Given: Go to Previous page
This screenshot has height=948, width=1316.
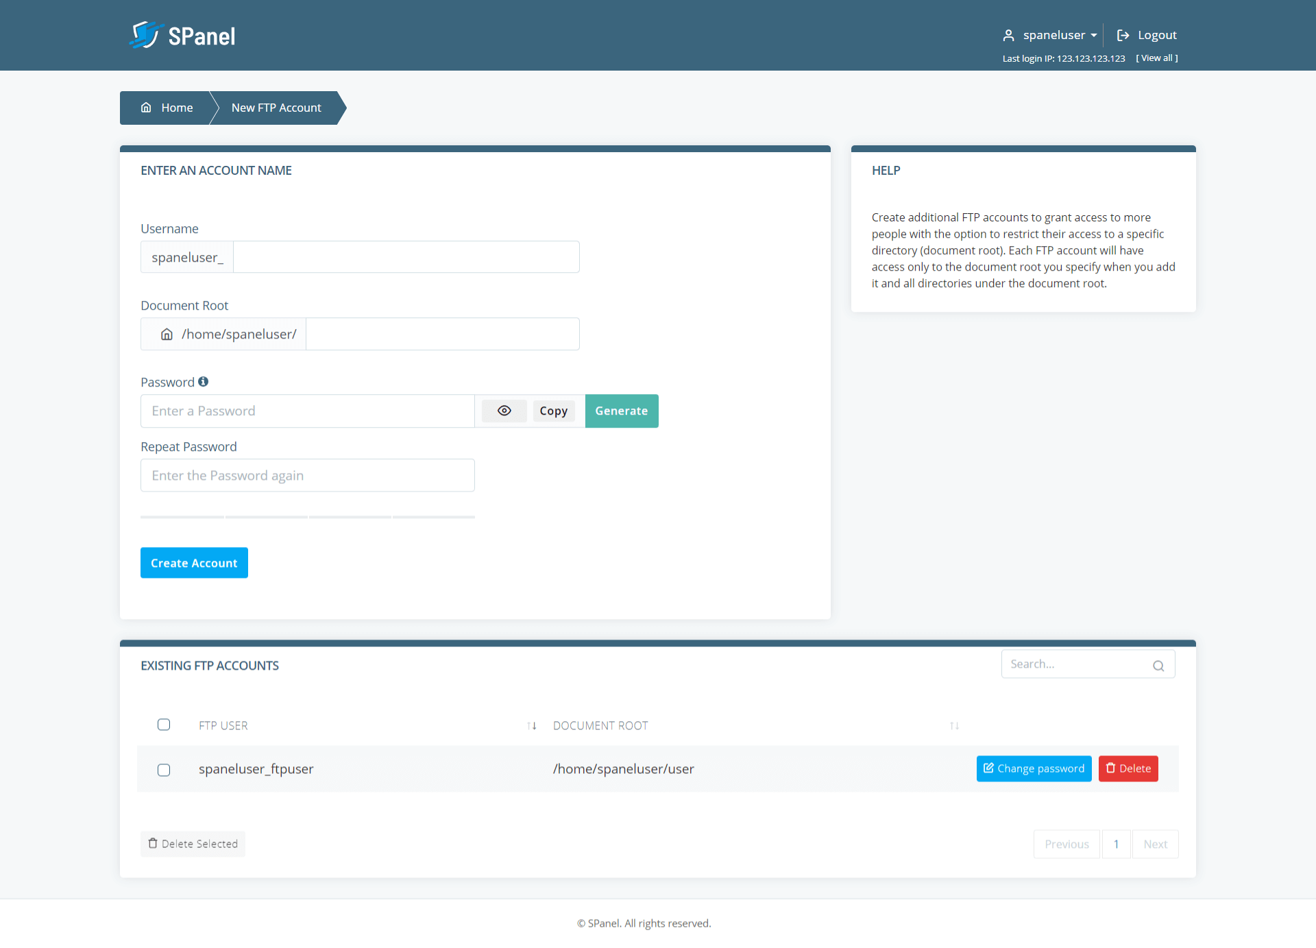Looking at the screenshot, I should [1067, 844].
